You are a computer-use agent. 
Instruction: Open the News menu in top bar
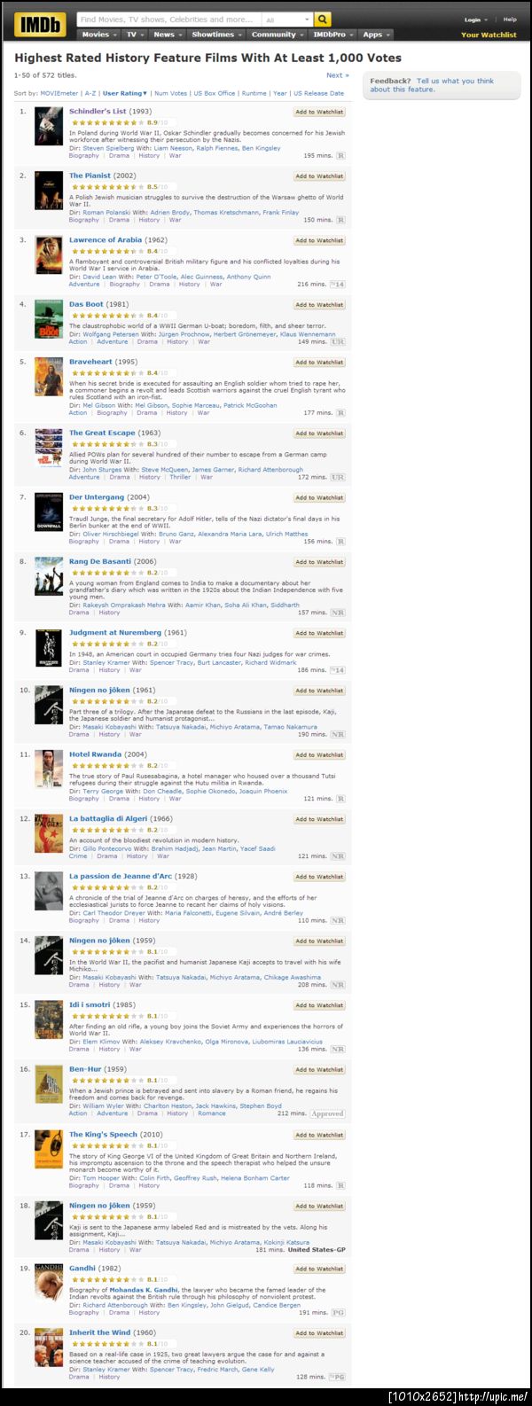coord(166,35)
